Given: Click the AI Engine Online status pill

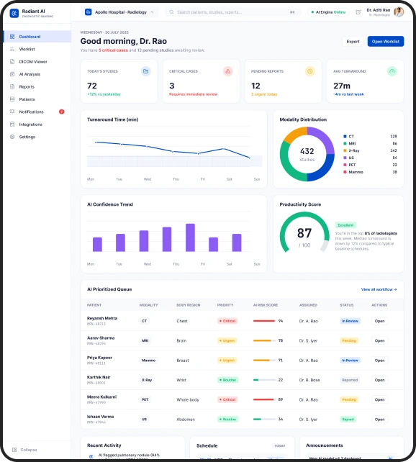Looking at the screenshot, I should click(328, 12).
